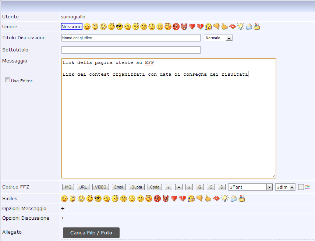Click the blank color preview box
The image size is (315, 241).
point(301,187)
